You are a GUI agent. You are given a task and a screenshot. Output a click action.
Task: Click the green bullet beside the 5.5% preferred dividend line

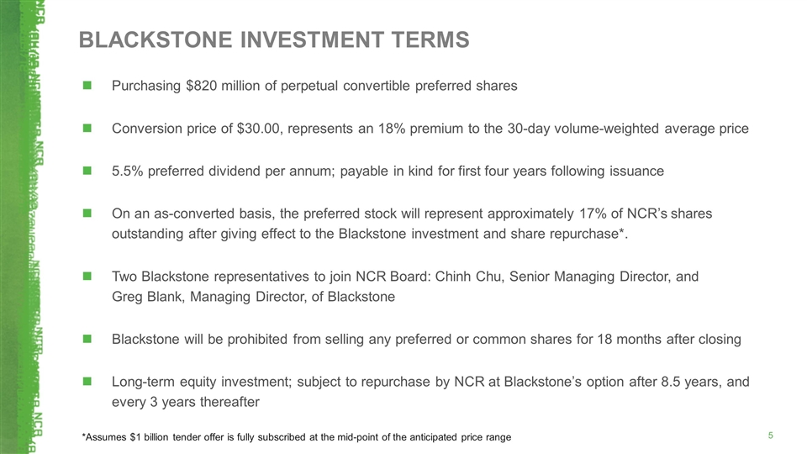tap(87, 171)
